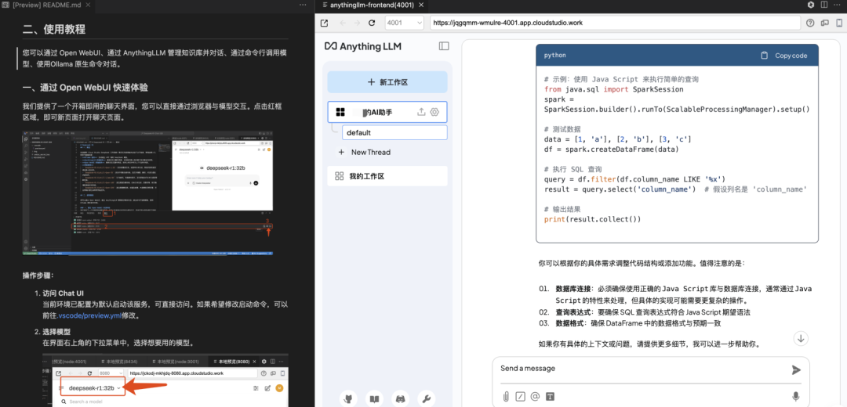Open the .vscode/preview.yml link

click(89, 317)
